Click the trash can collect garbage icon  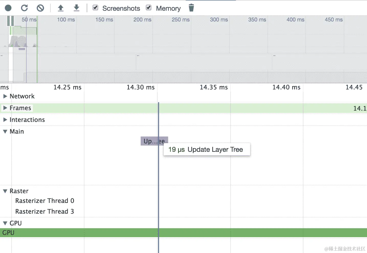(x=191, y=8)
